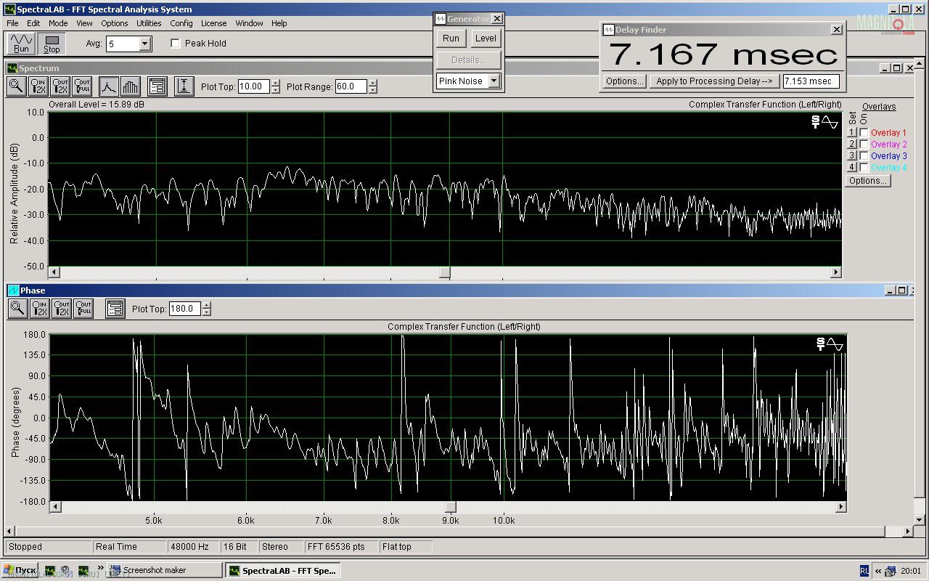Open the Avg count dropdown

point(144,44)
